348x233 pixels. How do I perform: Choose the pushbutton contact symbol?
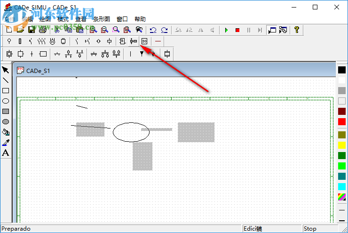tap(87, 41)
